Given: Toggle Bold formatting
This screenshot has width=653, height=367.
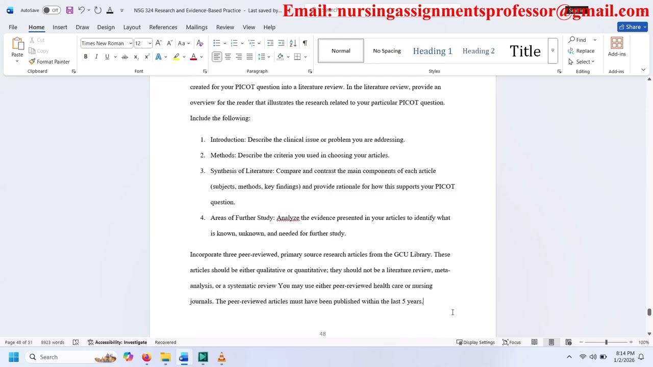Looking at the screenshot, I should point(86,57).
